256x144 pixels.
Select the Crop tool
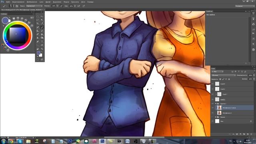pyautogui.click(x=38, y=24)
